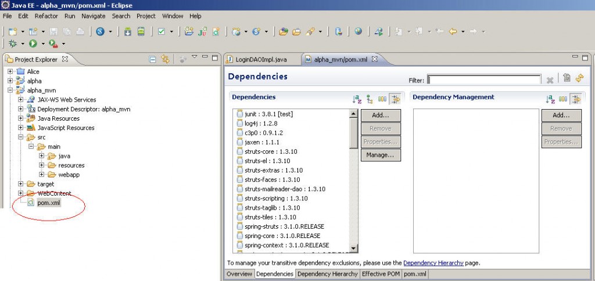
Task: Open the Dependency Hierarchy page link
Action: (433, 263)
